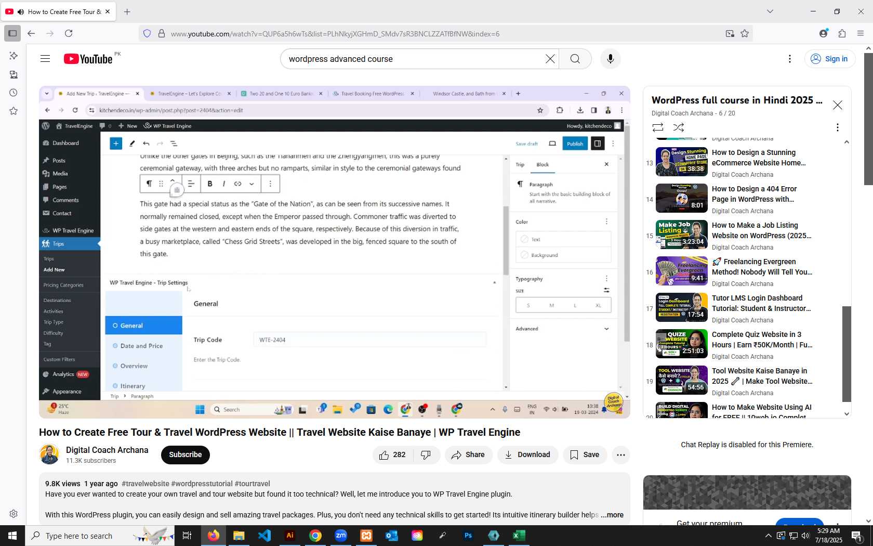
Task: Show hidden system tray icons
Action: (768, 536)
